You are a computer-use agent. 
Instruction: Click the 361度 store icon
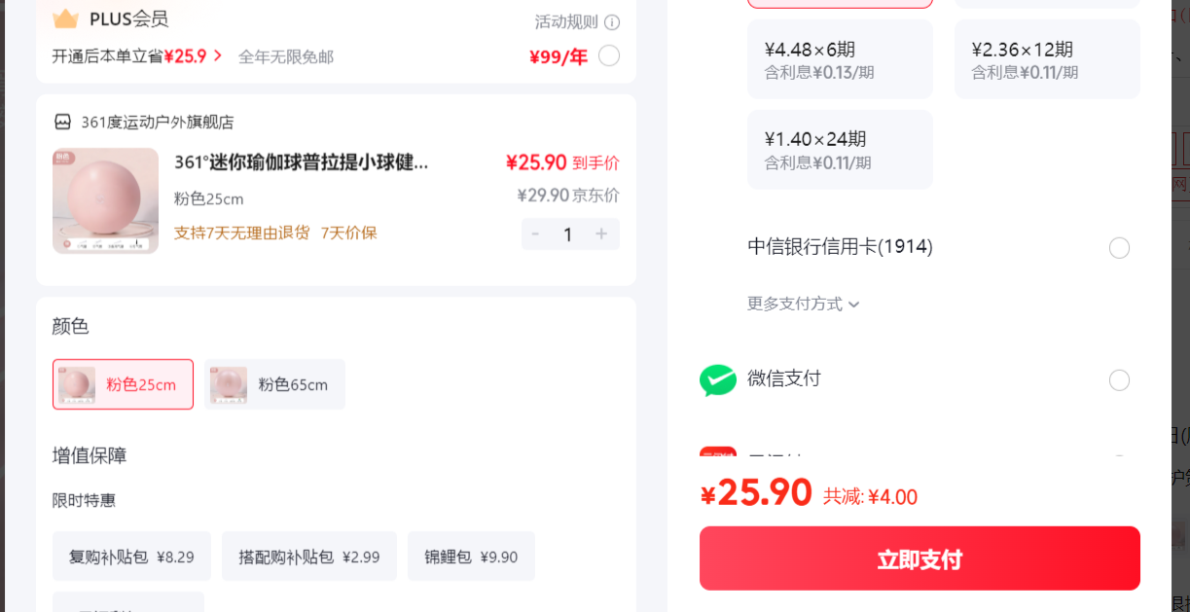click(x=63, y=123)
